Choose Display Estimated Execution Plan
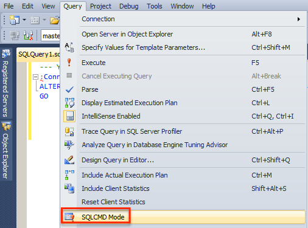The width and height of the screenshot is (308, 228). click(x=183, y=103)
